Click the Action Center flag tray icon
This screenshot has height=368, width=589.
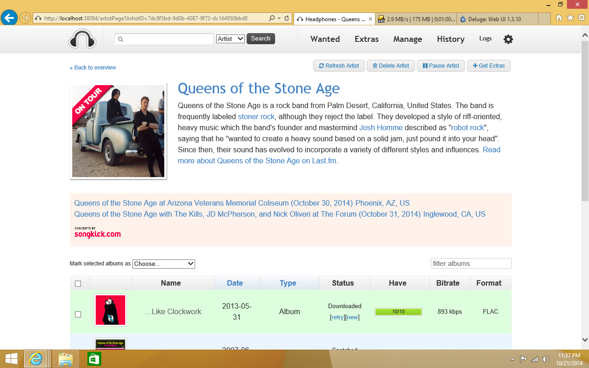524,359
